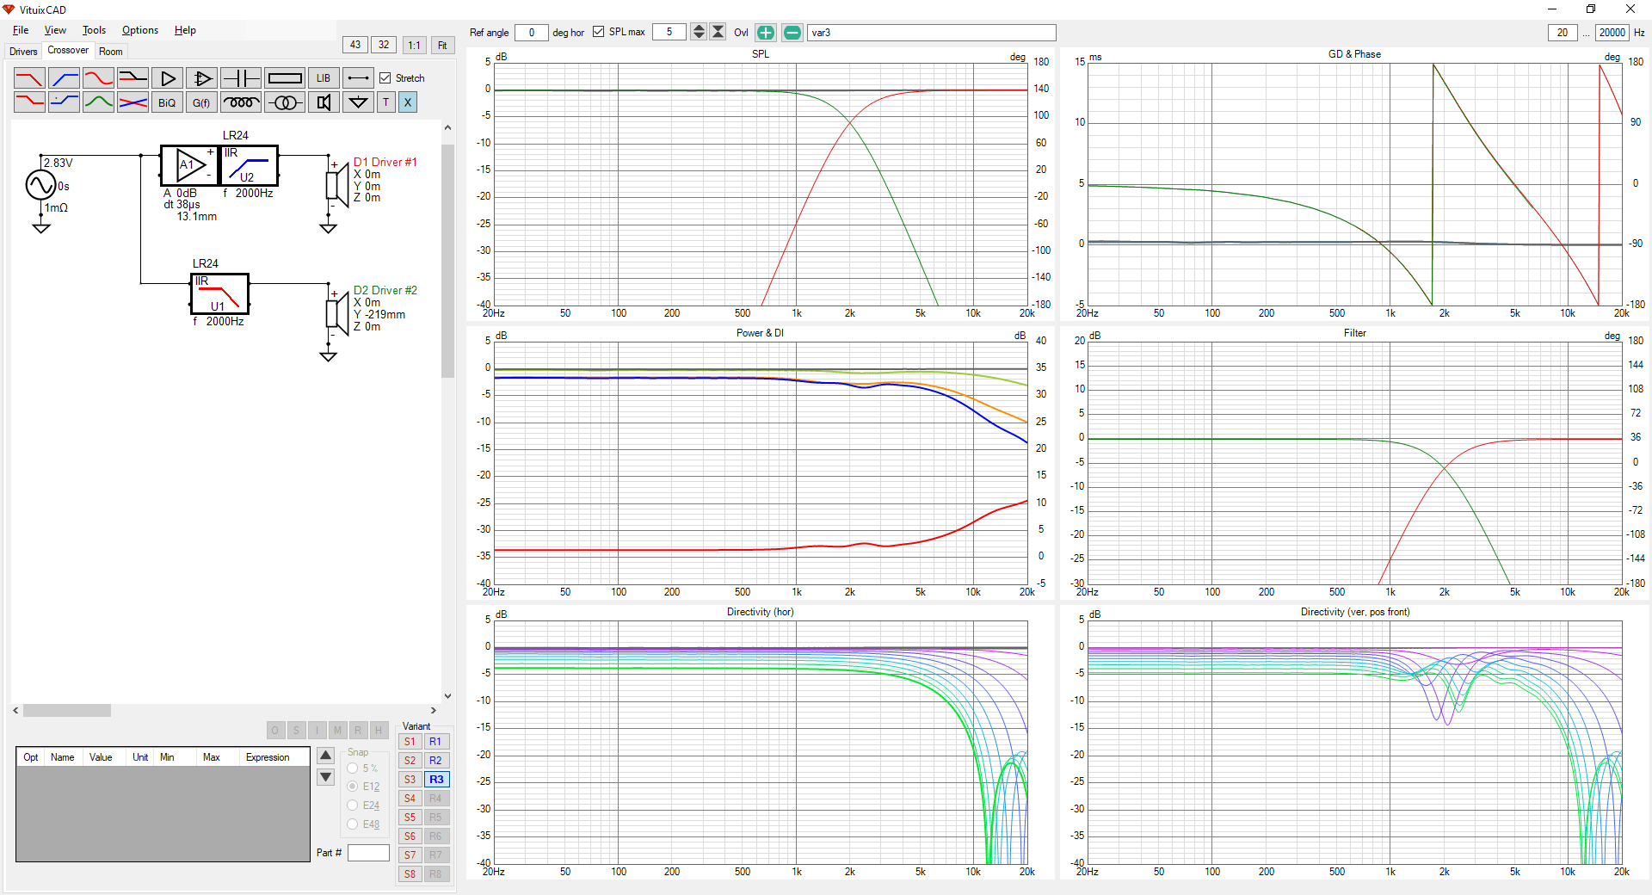Insert the black-red step filter block
Screen dimensions: 1652x895
pos(133,78)
